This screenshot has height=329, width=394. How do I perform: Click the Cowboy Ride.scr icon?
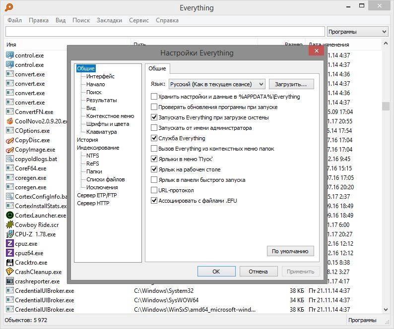click(10, 225)
